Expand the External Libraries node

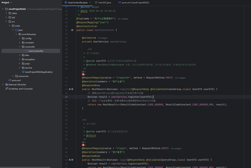[3, 84]
